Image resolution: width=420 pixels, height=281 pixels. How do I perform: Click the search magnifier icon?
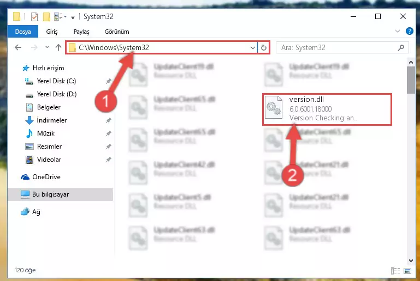tap(401, 47)
